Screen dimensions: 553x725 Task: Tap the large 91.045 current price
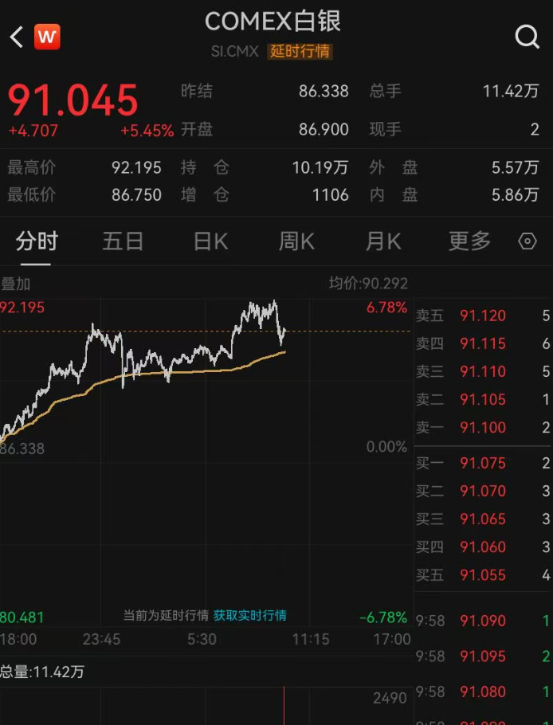click(x=73, y=100)
